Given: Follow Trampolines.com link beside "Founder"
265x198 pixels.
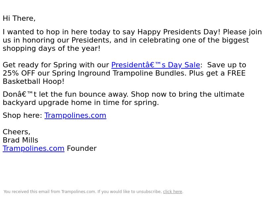Looking at the screenshot, I should coord(33,148).
